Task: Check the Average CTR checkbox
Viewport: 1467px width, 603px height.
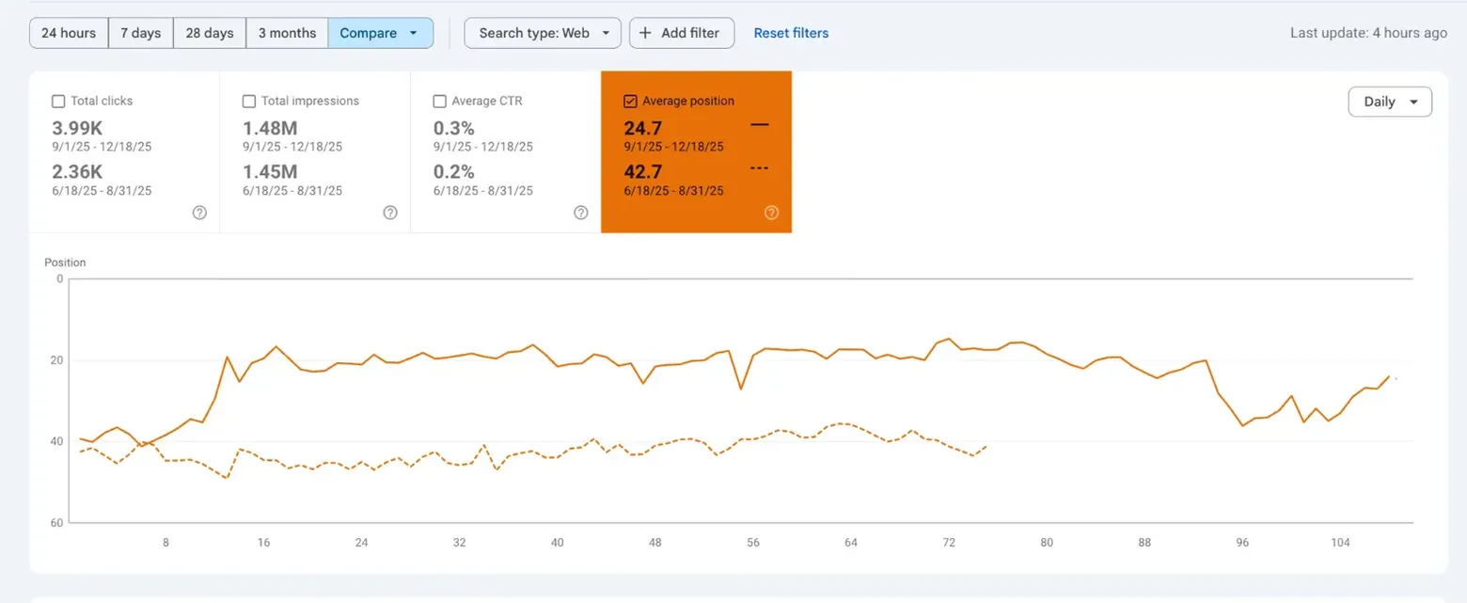Action: (x=439, y=101)
